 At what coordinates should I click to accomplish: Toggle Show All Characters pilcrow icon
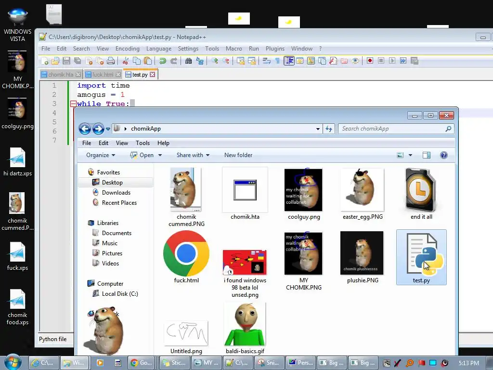point(277,61)
